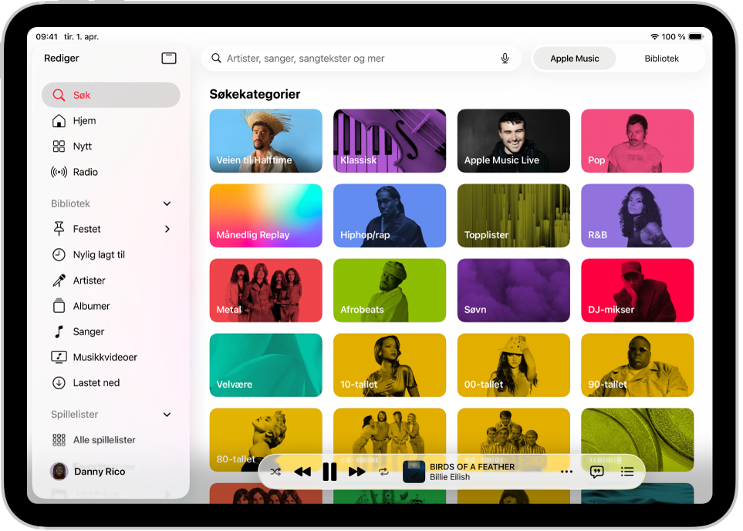Collapse the Bibliotek section chevron

pyautogui.click(x=167, y=203)
